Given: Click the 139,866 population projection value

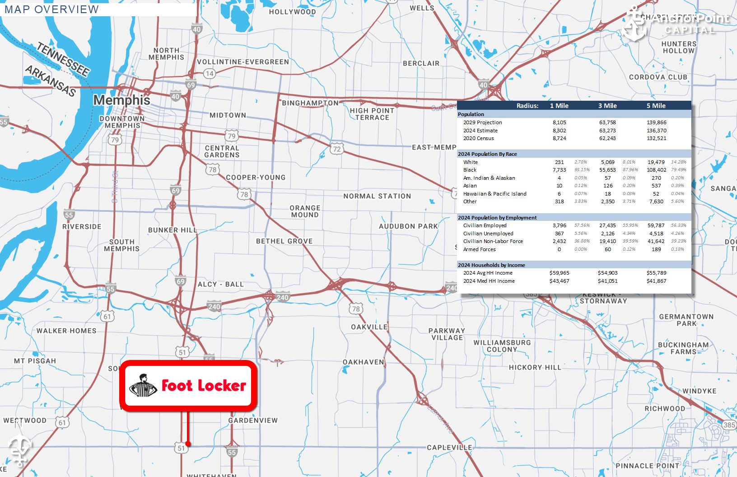Looking at the screenshot, I should (657, 122).
